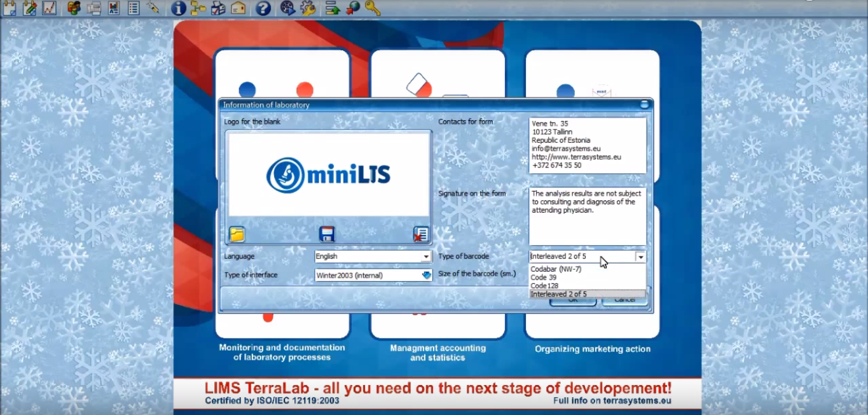
Task: Click the 'Information of laboratory' dialog title
Action: point(266,105)
